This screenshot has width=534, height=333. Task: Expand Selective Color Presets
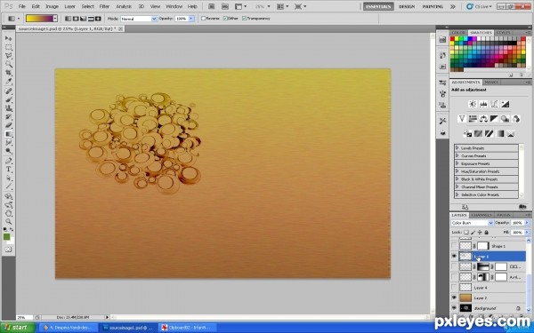click(457, 194)
